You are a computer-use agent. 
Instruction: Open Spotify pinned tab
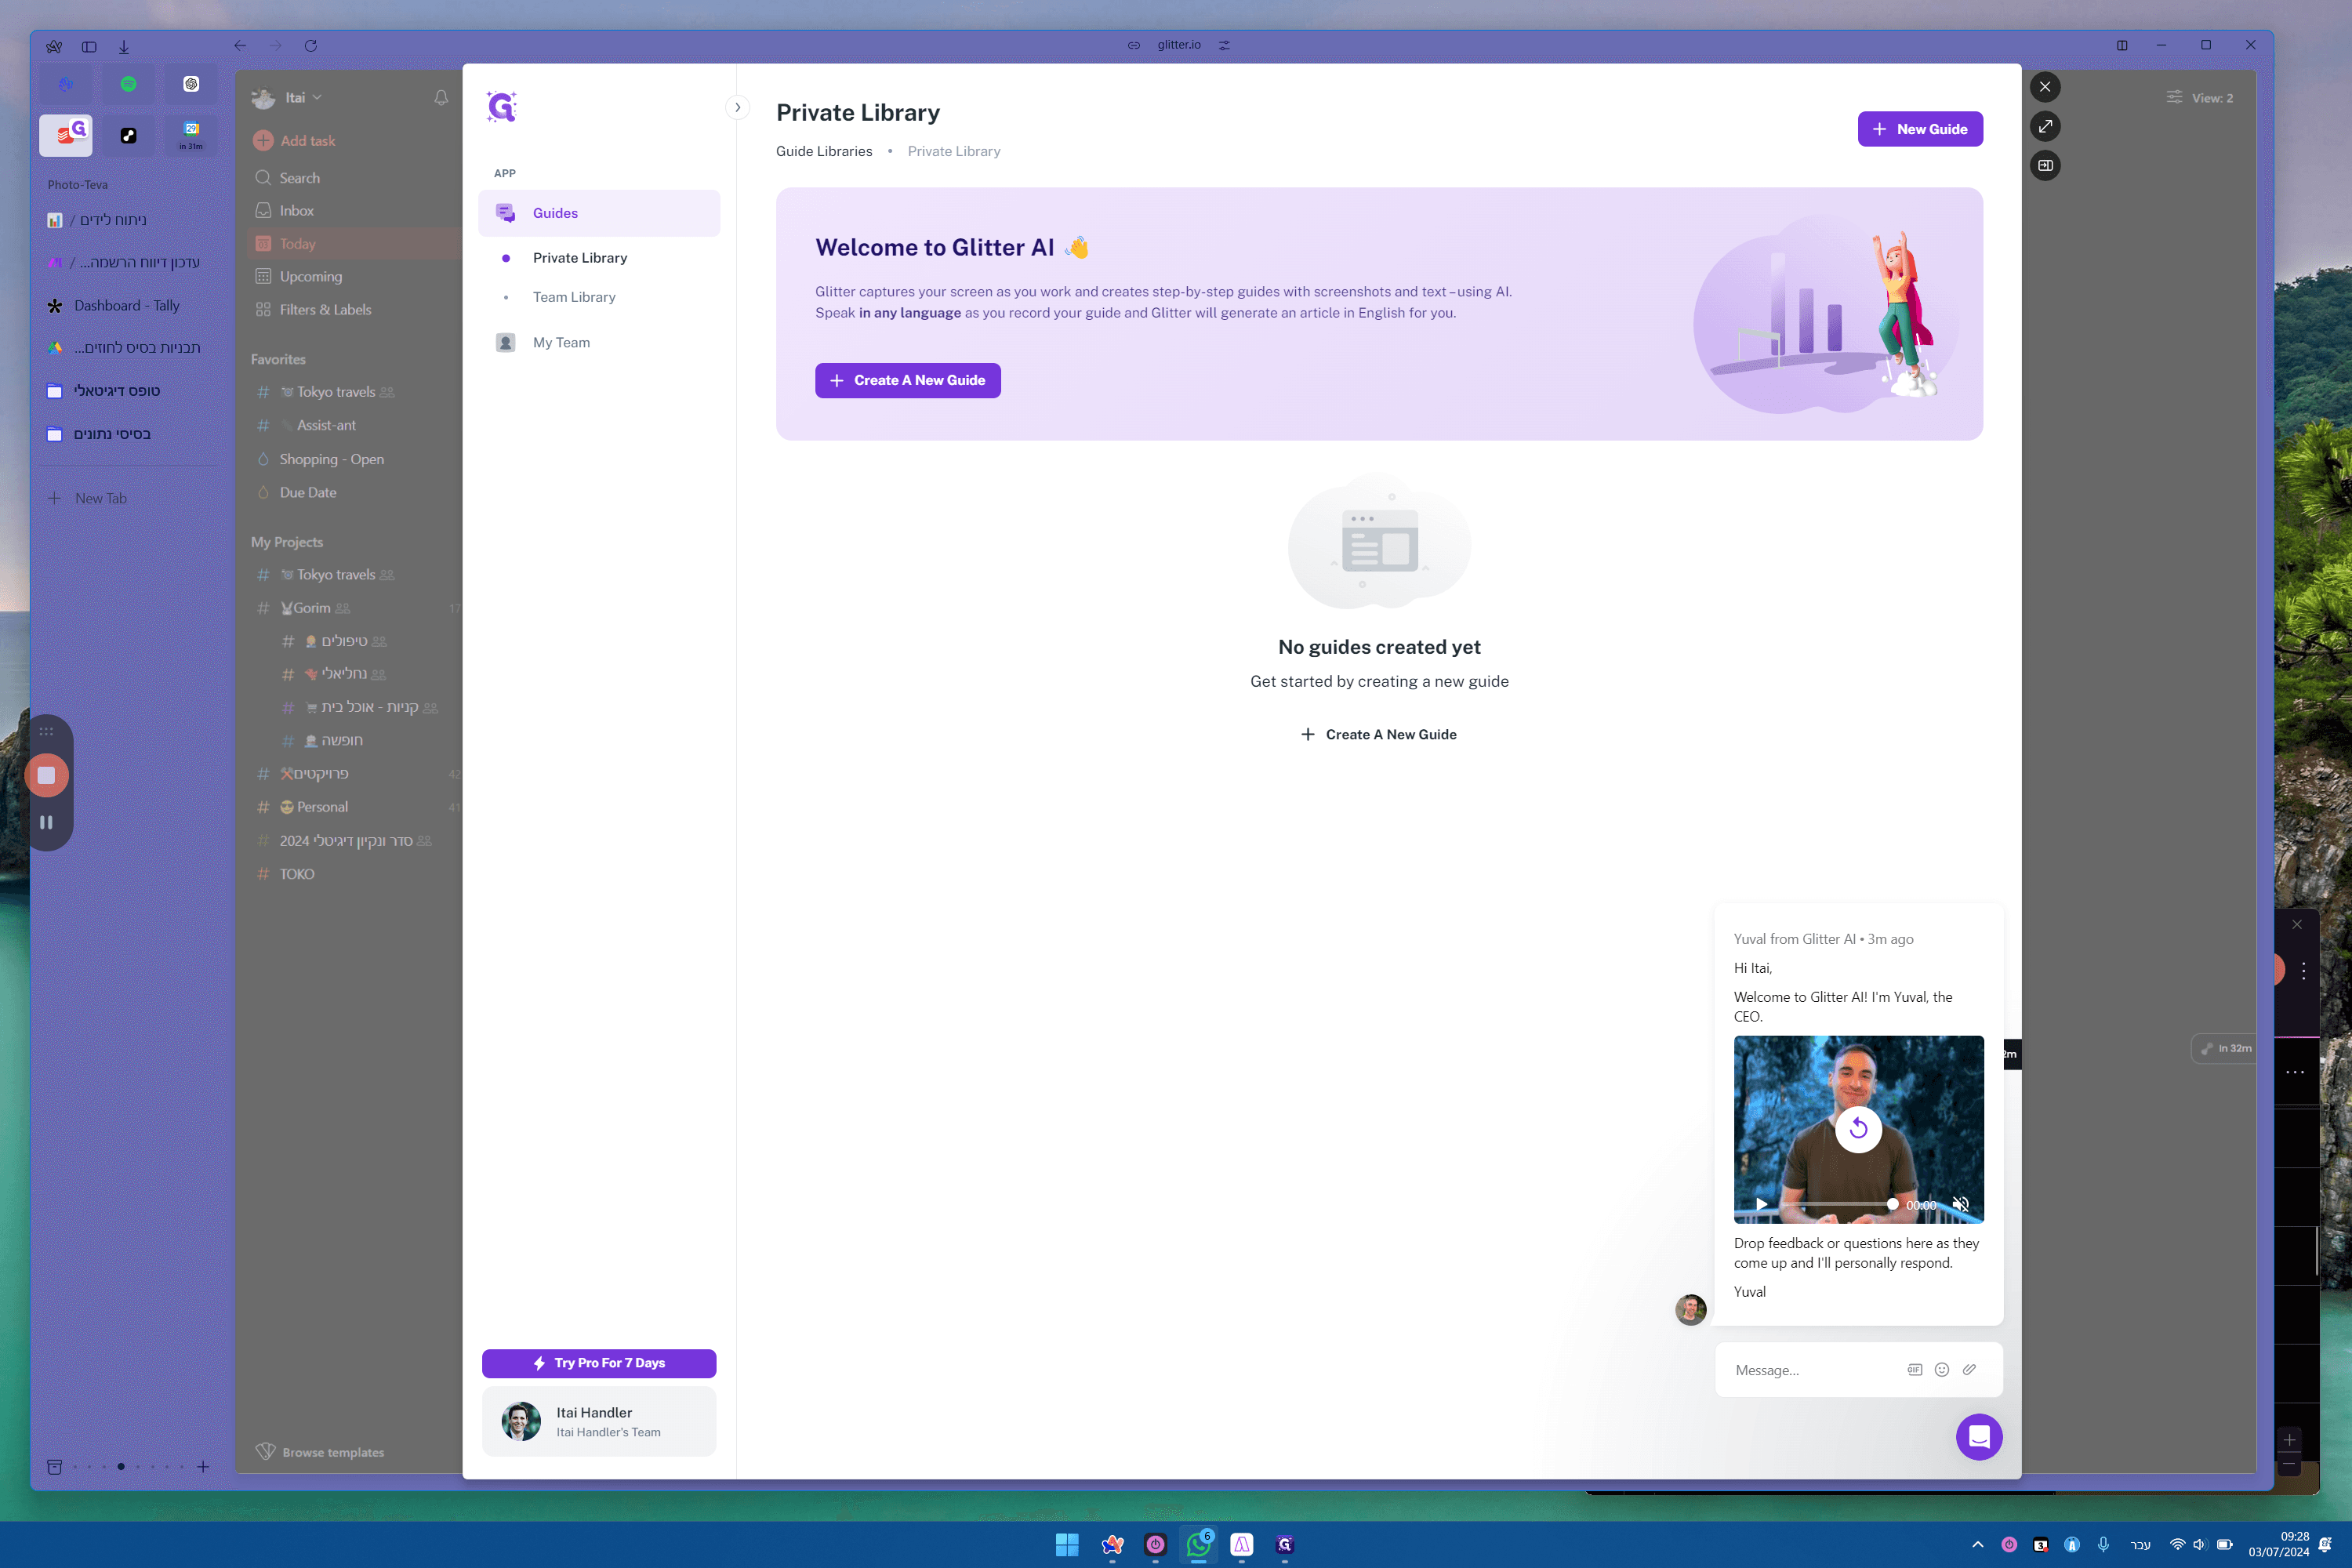128,84
